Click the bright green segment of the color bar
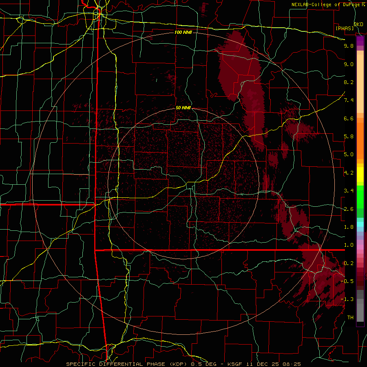 click(x=360, y=197)
